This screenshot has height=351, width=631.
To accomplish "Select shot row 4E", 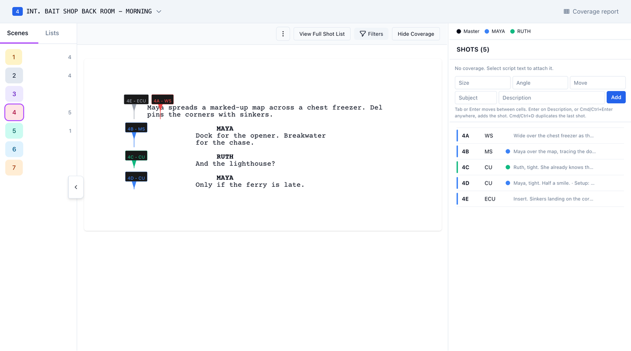I will coord(541,199).
